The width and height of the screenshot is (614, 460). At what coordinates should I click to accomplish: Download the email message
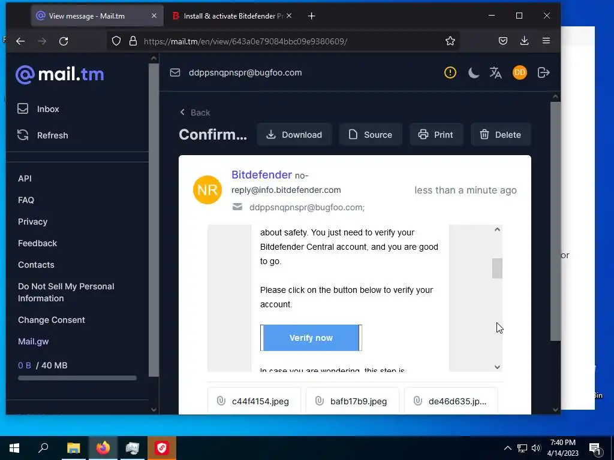point(294,135)
